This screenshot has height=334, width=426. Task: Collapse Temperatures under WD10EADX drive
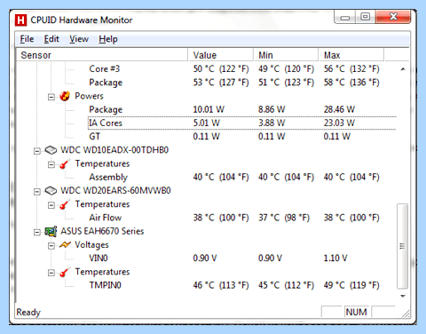click(51, 164)
